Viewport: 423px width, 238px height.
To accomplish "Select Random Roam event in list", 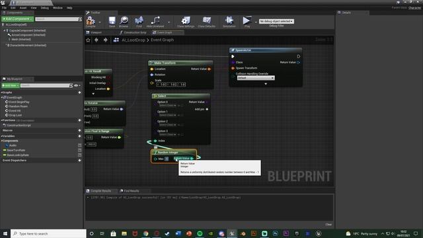I will click(x=18, y=106).
